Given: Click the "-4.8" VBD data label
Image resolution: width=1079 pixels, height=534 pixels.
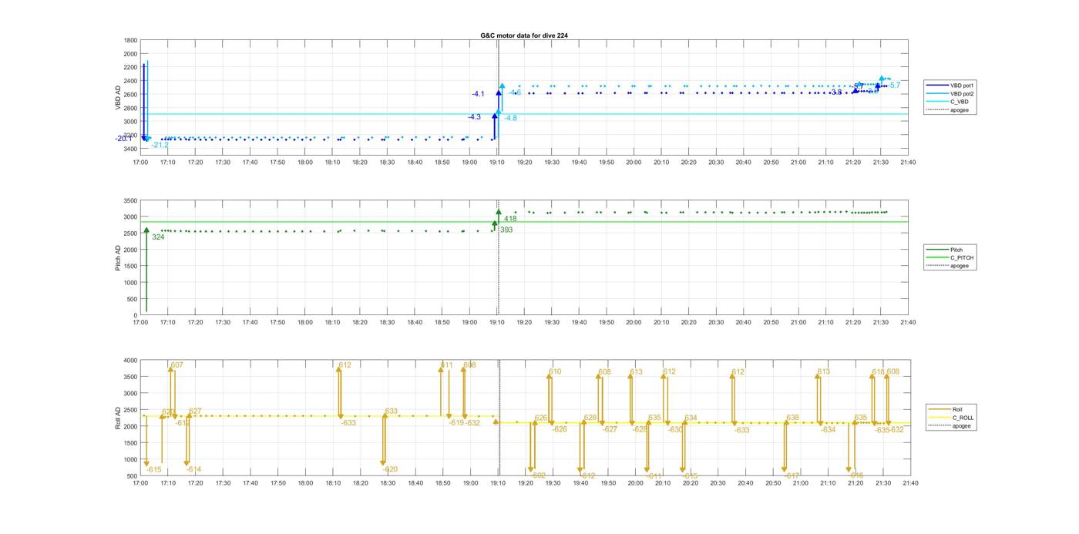Looking at the screenshot, I should (510, 118).
